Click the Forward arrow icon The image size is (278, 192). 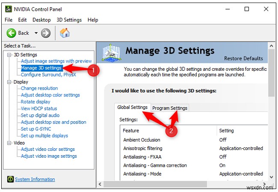pos(46,33)
